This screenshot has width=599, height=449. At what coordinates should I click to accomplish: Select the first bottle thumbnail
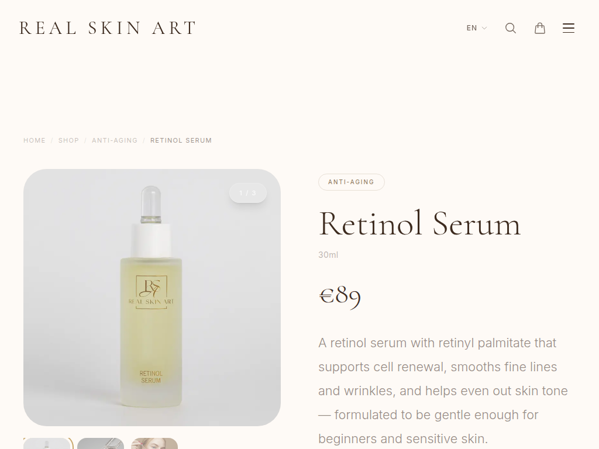(47, 444)
